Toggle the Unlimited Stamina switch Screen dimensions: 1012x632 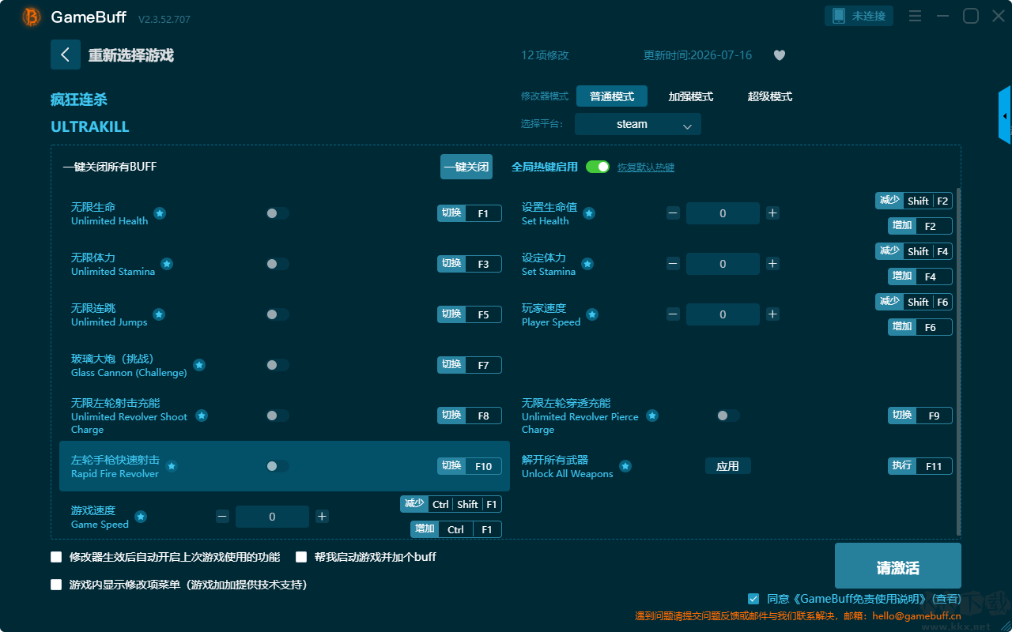278,264
